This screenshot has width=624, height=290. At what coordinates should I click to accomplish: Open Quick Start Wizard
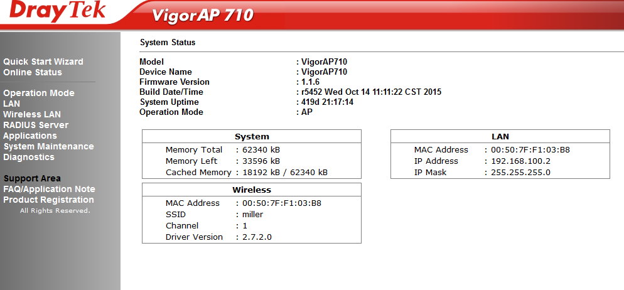coord(43,62)
